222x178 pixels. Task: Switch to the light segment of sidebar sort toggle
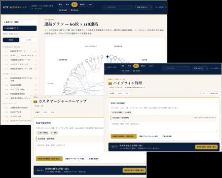coord(28,40)
